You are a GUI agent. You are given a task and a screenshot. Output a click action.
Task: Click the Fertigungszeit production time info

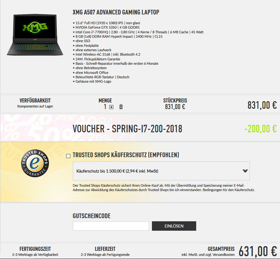pyautogui.click(x=35, y=252)
